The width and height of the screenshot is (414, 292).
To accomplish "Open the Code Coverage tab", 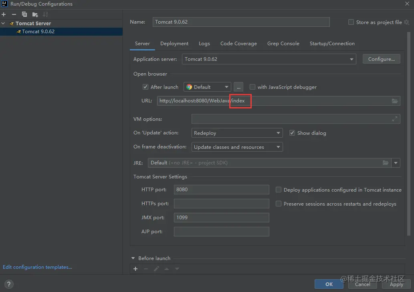I will point(238,44).
